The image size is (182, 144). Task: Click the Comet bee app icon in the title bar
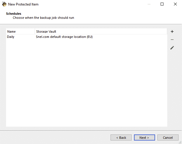(x=4, y=4)
